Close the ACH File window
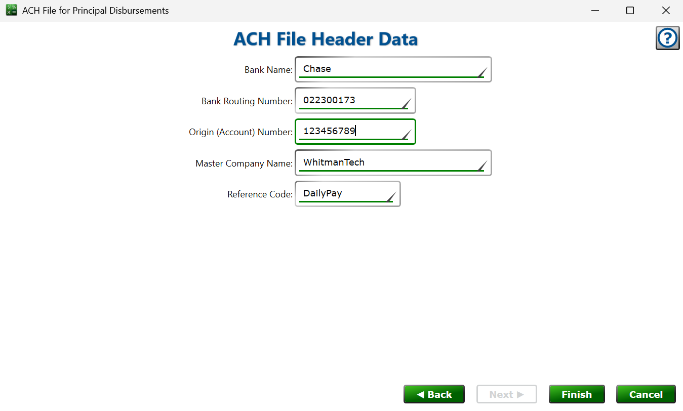 (x=666, y=11)
